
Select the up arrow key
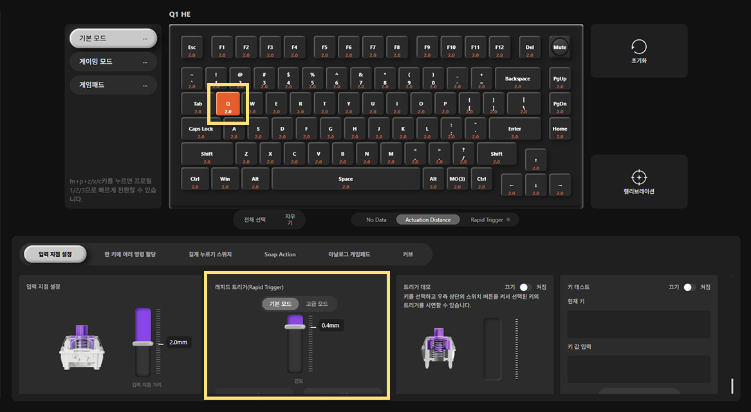point(535,160)
